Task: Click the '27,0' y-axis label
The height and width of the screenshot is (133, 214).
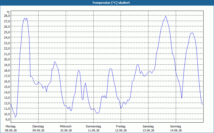Action: (7, 21)
